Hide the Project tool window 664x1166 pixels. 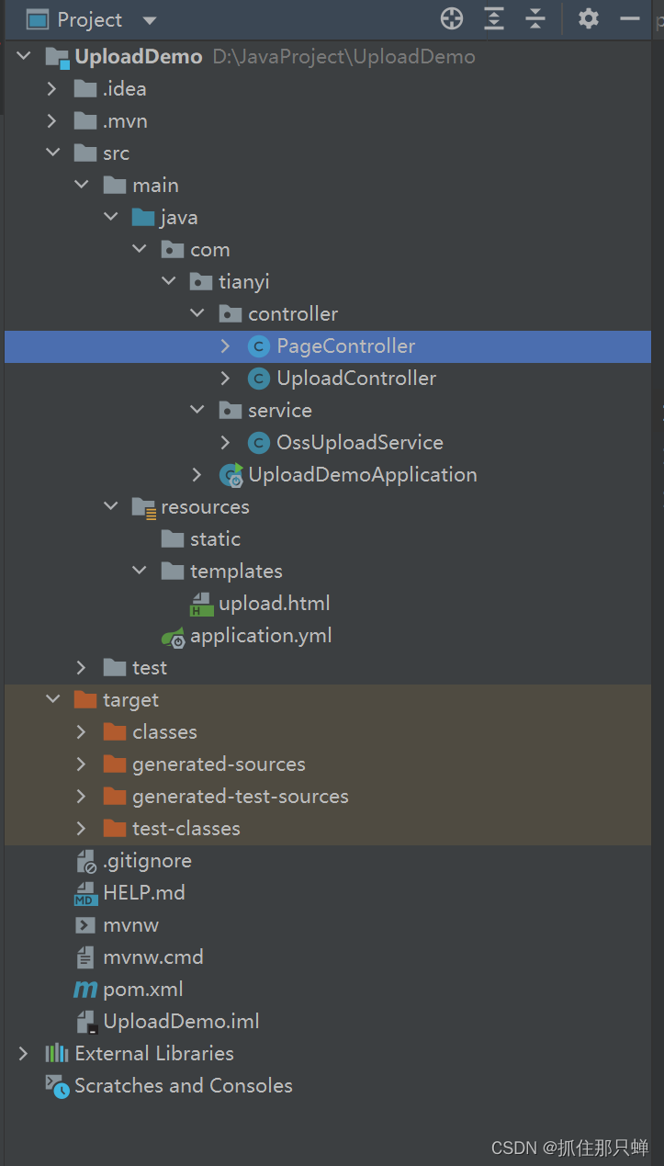630,18
